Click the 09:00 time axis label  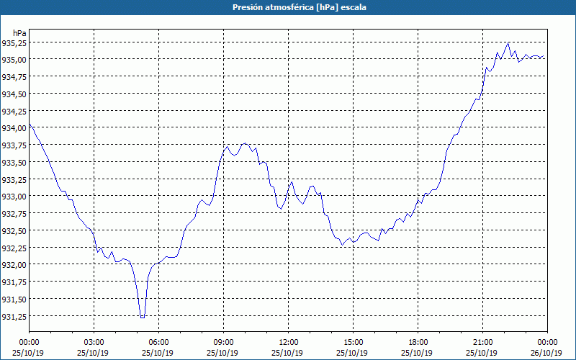224,343
